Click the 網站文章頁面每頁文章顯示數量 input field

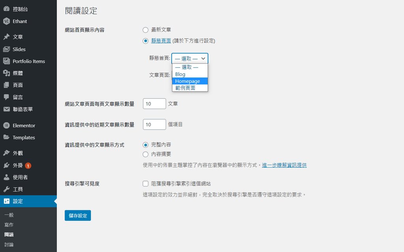tap(154, 103)
